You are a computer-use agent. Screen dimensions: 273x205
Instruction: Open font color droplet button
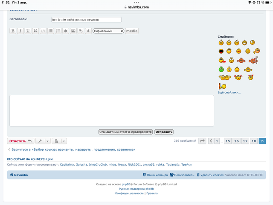point(88,31)
